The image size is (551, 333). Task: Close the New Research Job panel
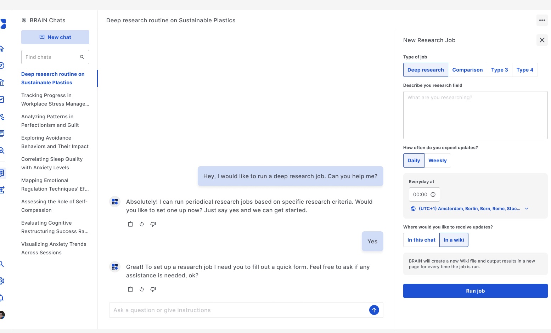click(x=542, y=40)
